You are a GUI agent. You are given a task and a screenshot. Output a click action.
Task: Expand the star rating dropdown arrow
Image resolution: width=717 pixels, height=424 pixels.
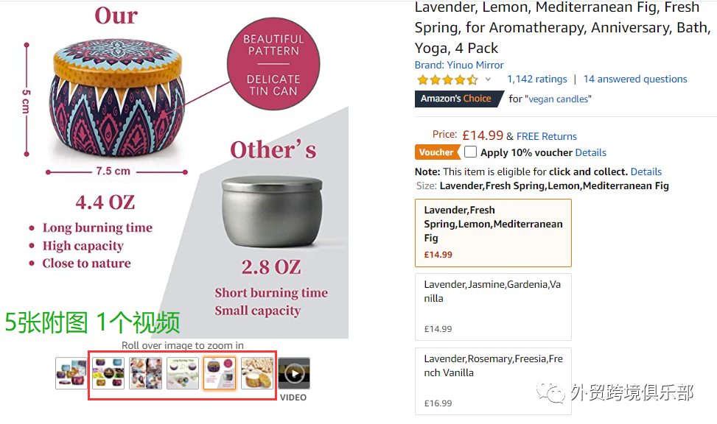[x=488, y=79]
